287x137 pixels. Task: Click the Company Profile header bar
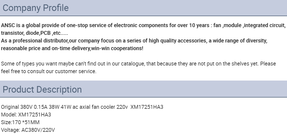(144, 8)
